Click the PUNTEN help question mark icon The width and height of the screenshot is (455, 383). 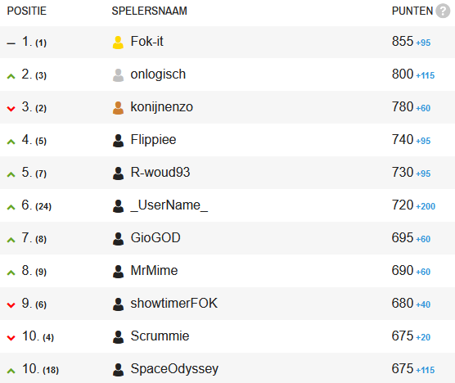point(443,11)
